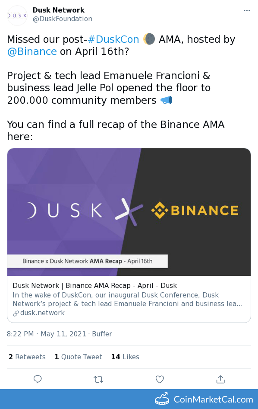258x409 pixels.
Task: Open the #DuskCon hashtag link
Action: [x=113, y=39]
